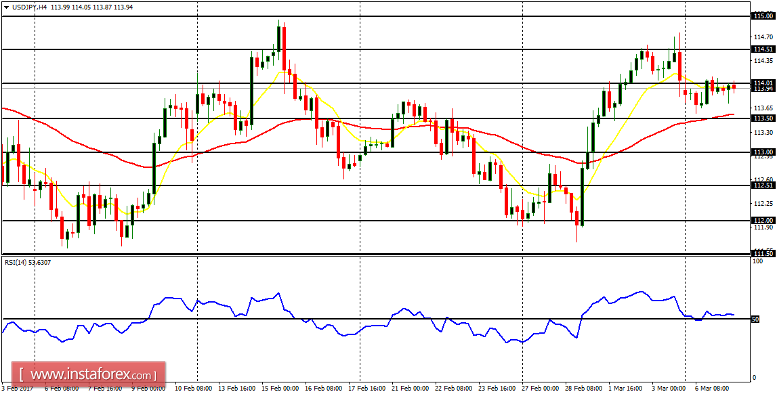Screen dimensions: 777x396
Task: Select the 113.50 price tag icon
Action: coord(763,118)
